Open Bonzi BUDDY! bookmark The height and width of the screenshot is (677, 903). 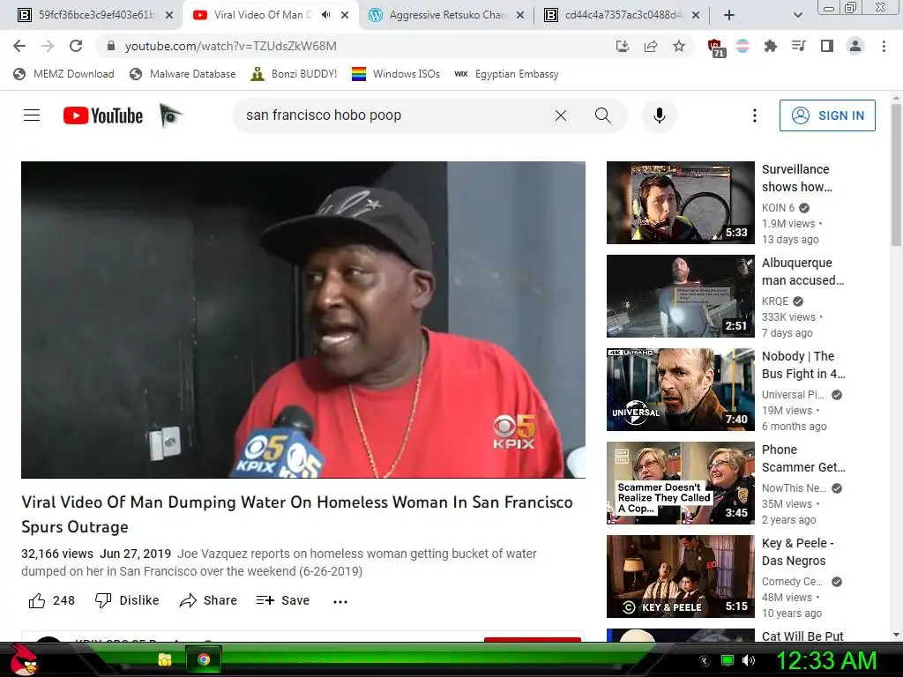pyautogui.click(x=295, y=74)
